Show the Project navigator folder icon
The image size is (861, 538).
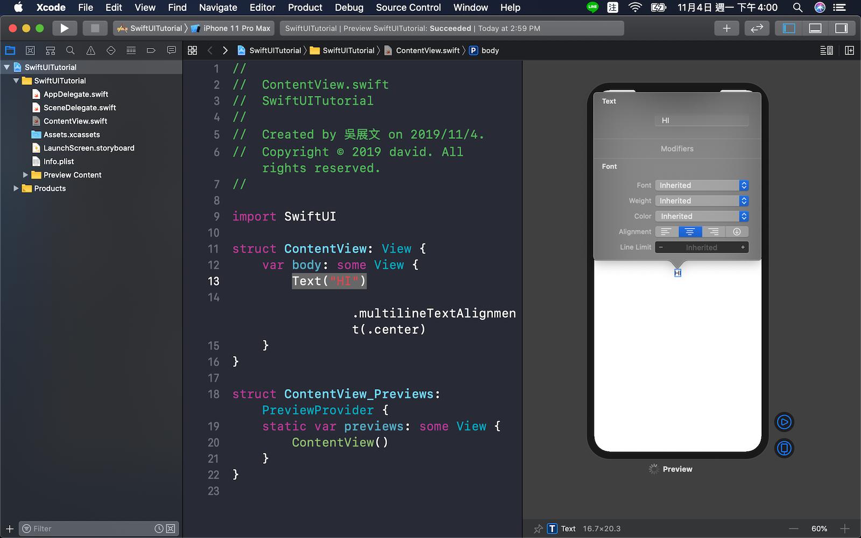(10, 51)
